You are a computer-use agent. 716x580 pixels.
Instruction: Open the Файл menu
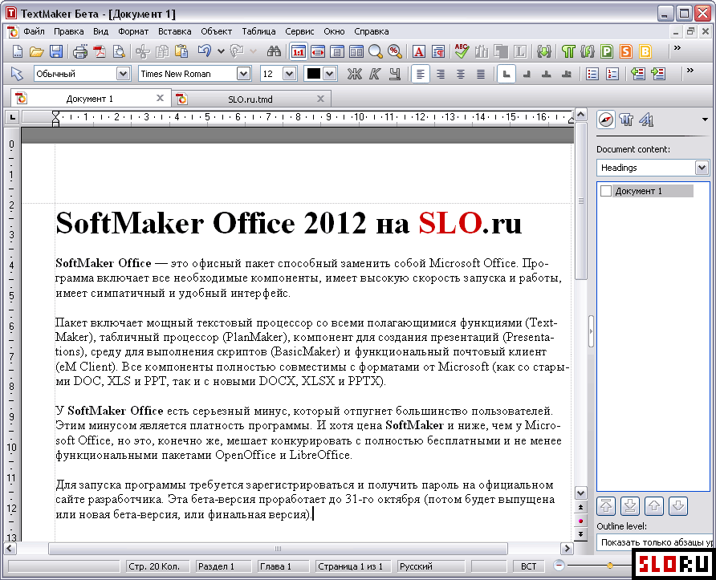[34, 31]
